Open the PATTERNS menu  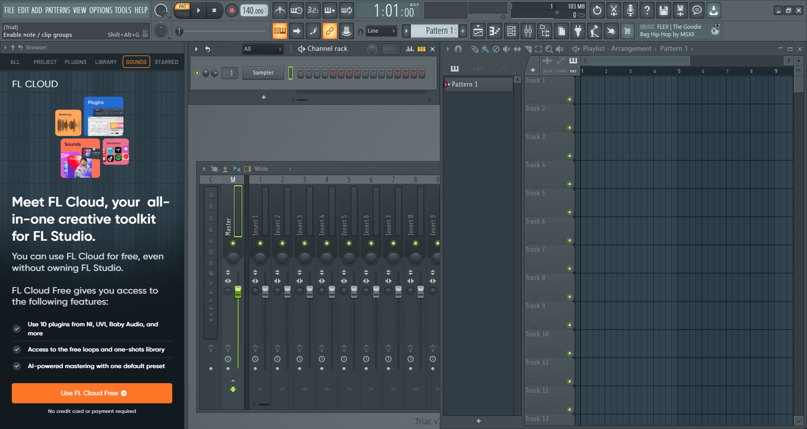57,10
